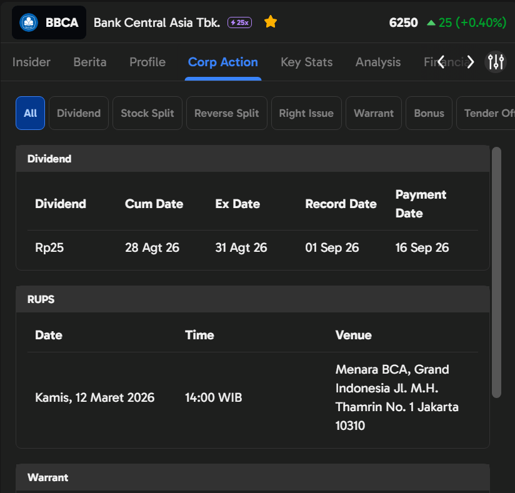Open the sliders settings icon
515x493 pixels.
pyautogui.click(x=496, y=62)
